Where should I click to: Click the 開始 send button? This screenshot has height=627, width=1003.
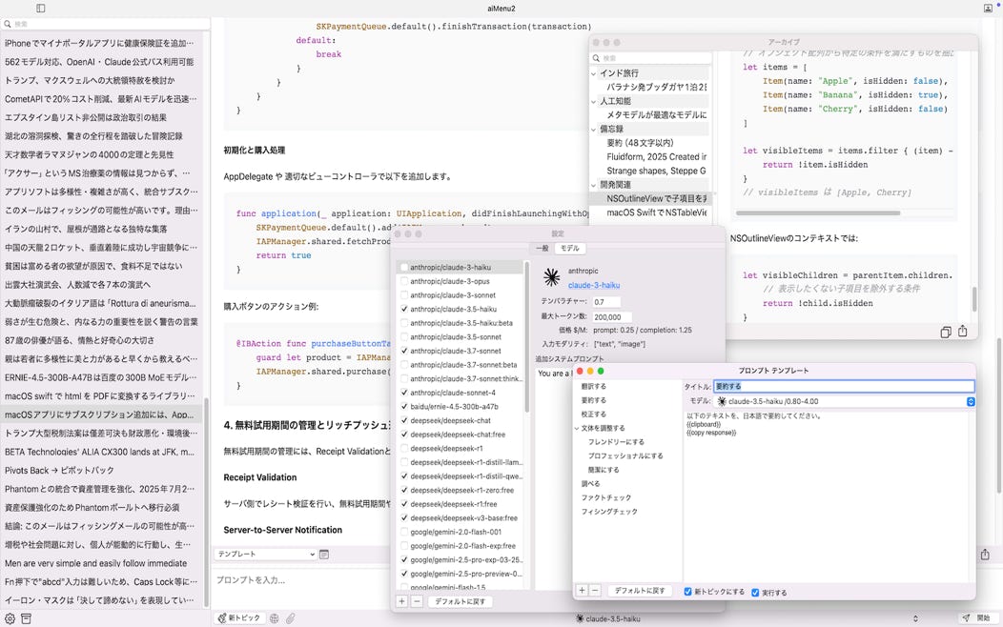click(976, 618)
